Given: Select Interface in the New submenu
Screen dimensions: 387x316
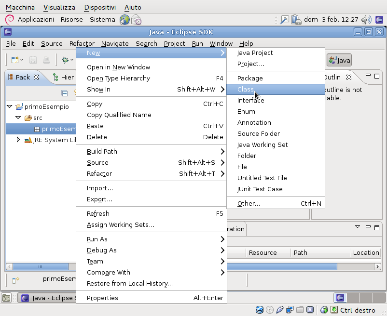Looking at the screenshot, I should point(276,100).
